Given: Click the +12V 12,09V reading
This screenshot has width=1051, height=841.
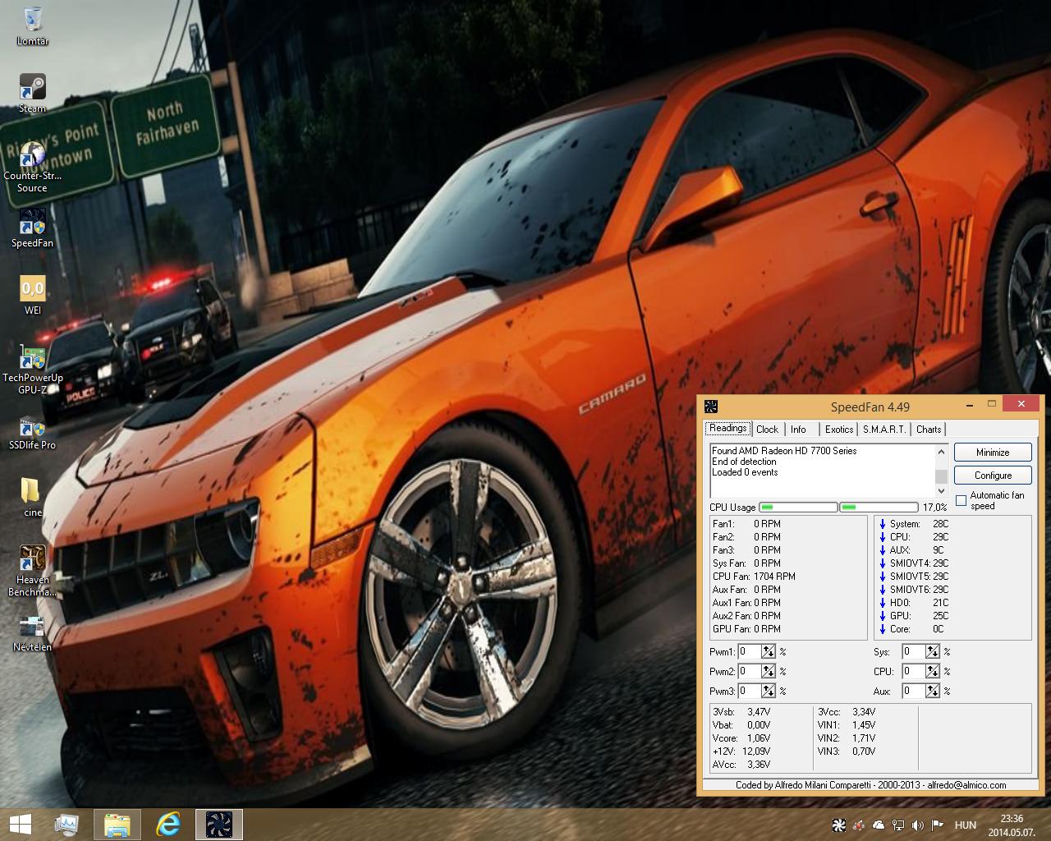Looking at the screenshot, I should (741, 751).
